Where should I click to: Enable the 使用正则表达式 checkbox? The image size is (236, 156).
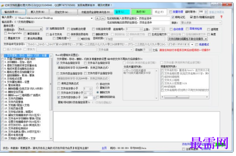59,84
